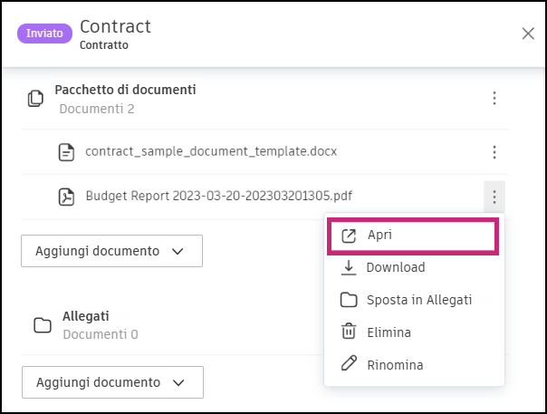The width and height of the screenshot is (547, 414).
Task: Click the PDF file icon for Budget Report
Action: (x=65, y=197)
